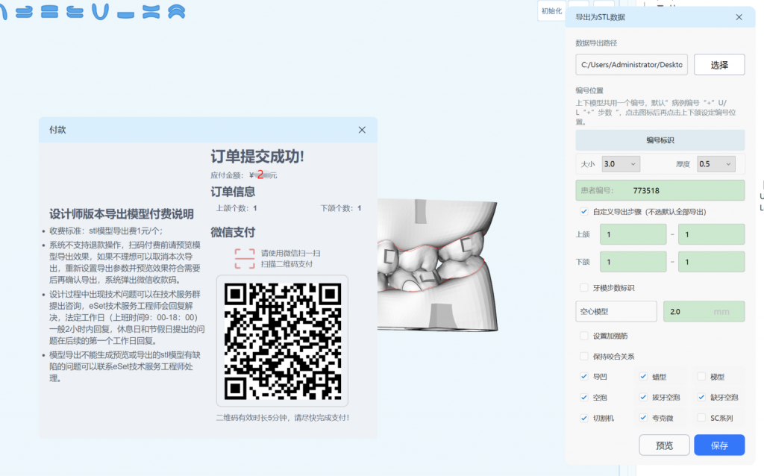The width and height of the screenshot is (764, 476).
Task: Toggle the 蜡型 checkbox
Action: pos(643,377)
